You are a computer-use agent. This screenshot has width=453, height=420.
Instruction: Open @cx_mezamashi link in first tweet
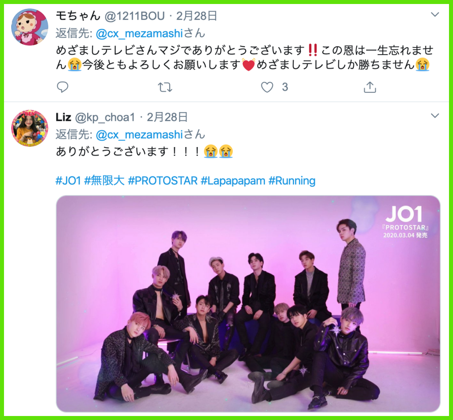139,33
